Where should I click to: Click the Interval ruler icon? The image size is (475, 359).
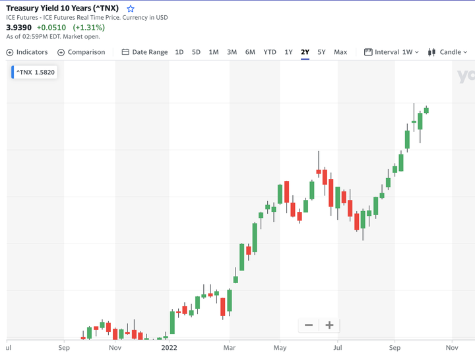368,52
